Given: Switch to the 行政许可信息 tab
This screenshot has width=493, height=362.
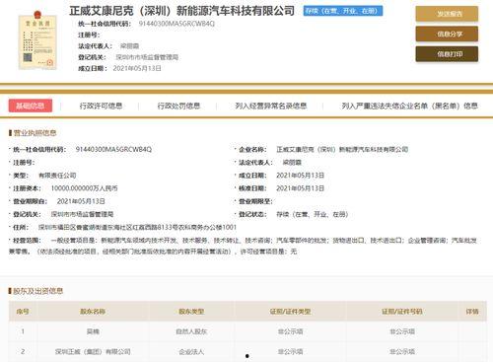Looking at the screenshot, I should (x=101, y=106).
